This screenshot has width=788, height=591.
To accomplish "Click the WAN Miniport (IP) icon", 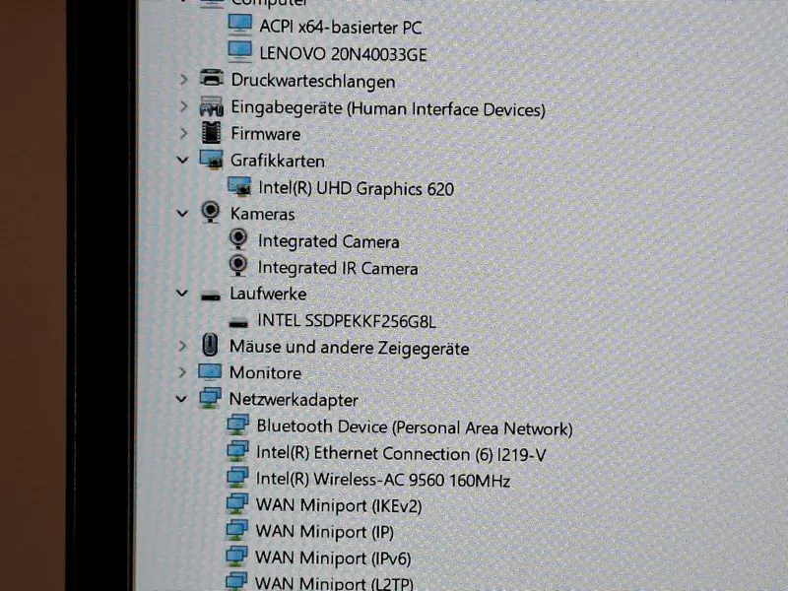I will [x=236, y=529].
